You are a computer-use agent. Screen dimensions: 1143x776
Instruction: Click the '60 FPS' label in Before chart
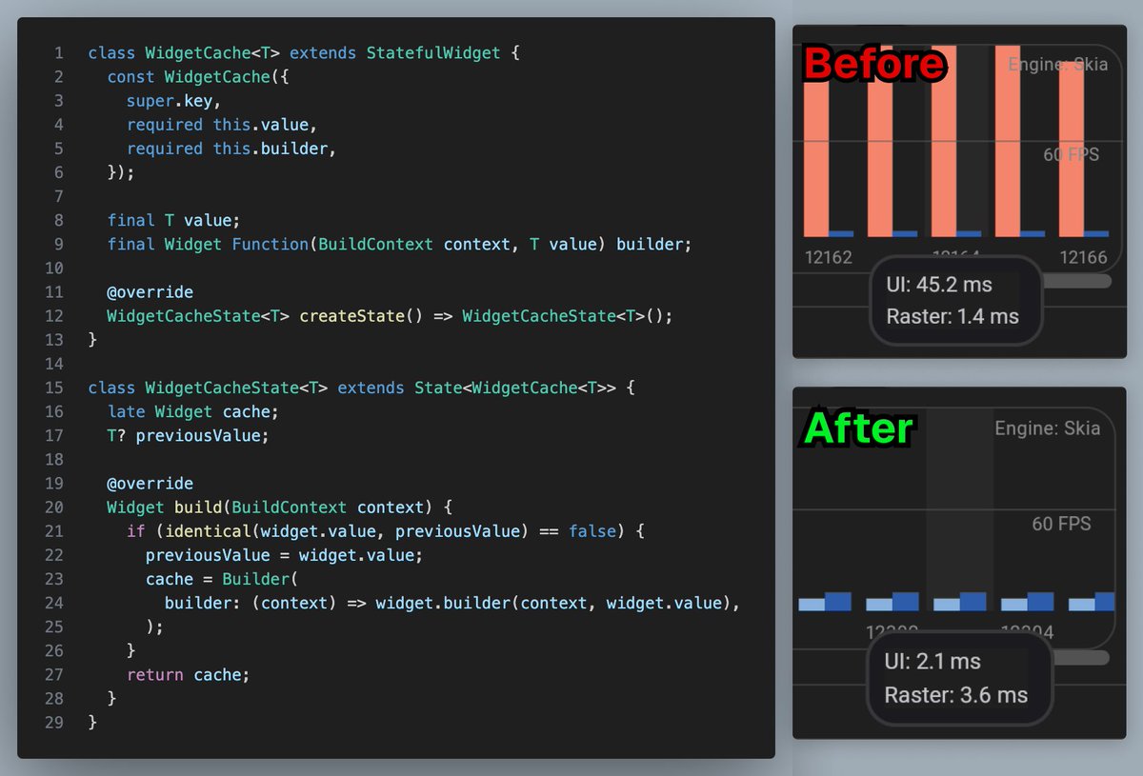1071,153
